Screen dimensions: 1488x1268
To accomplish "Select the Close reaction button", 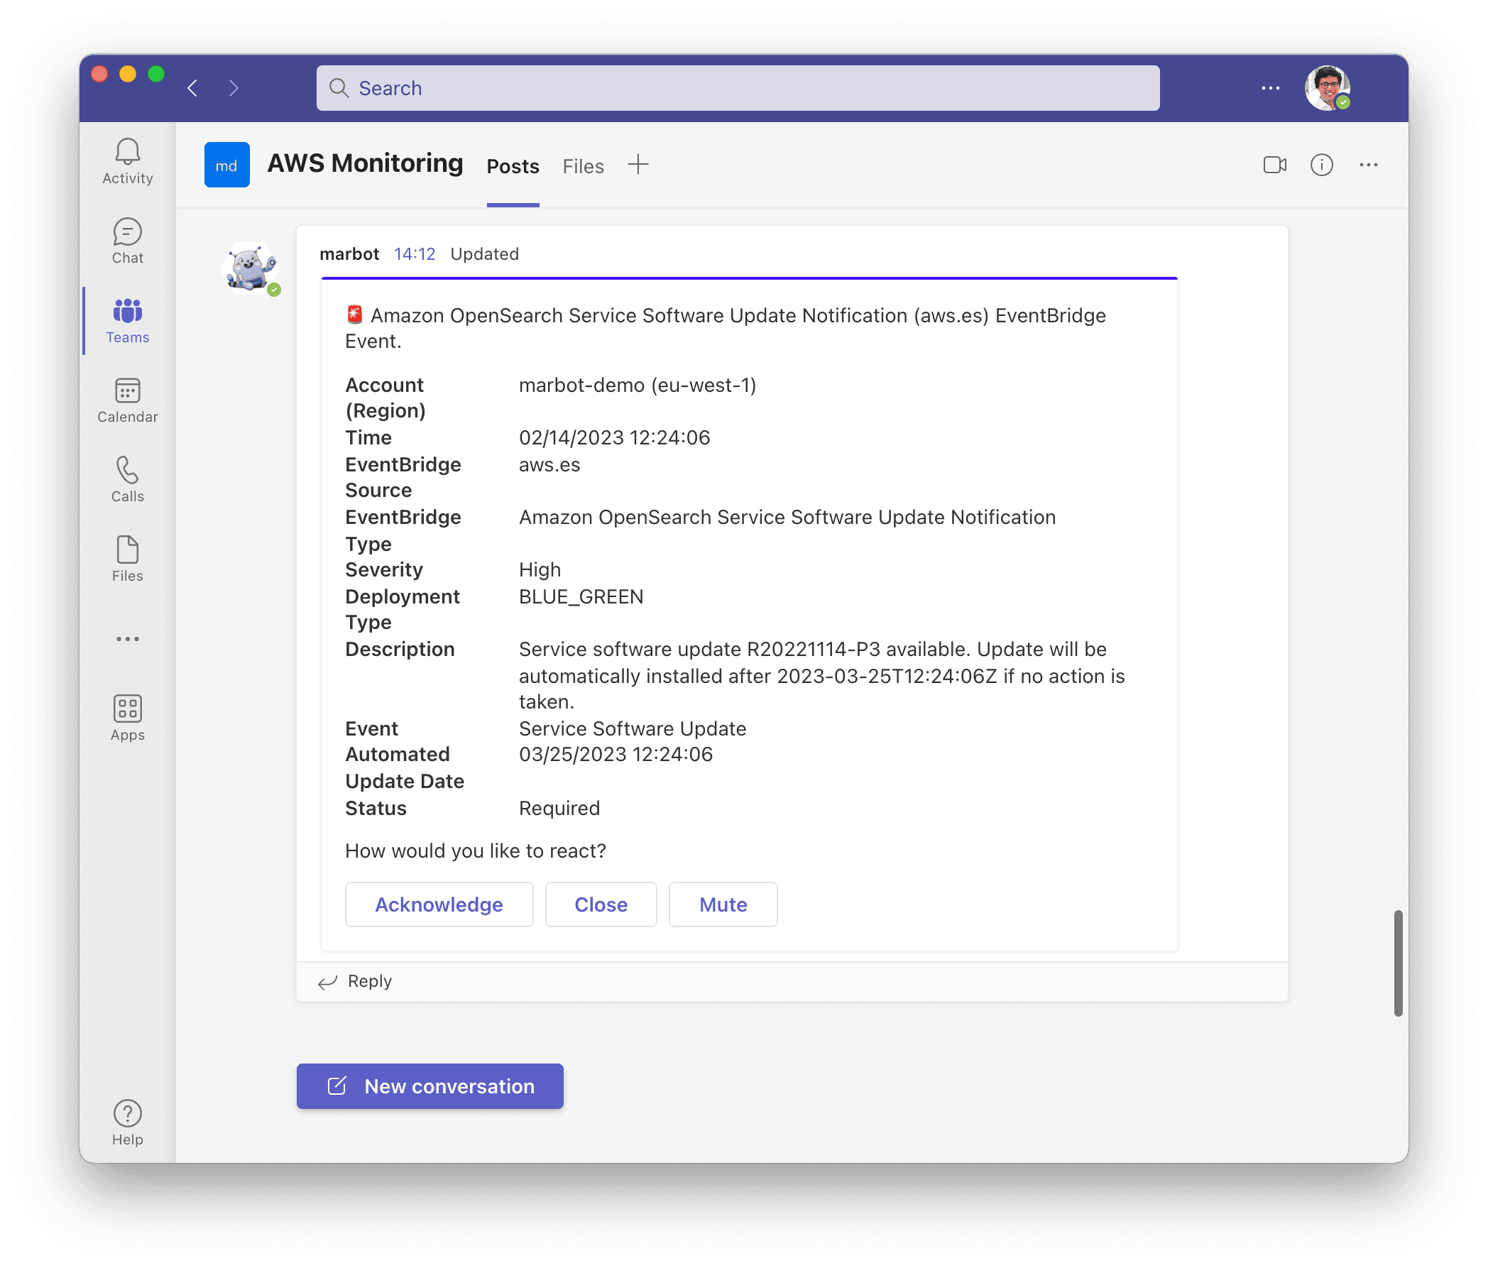I will pyautogui.click(x=600, y=903).
